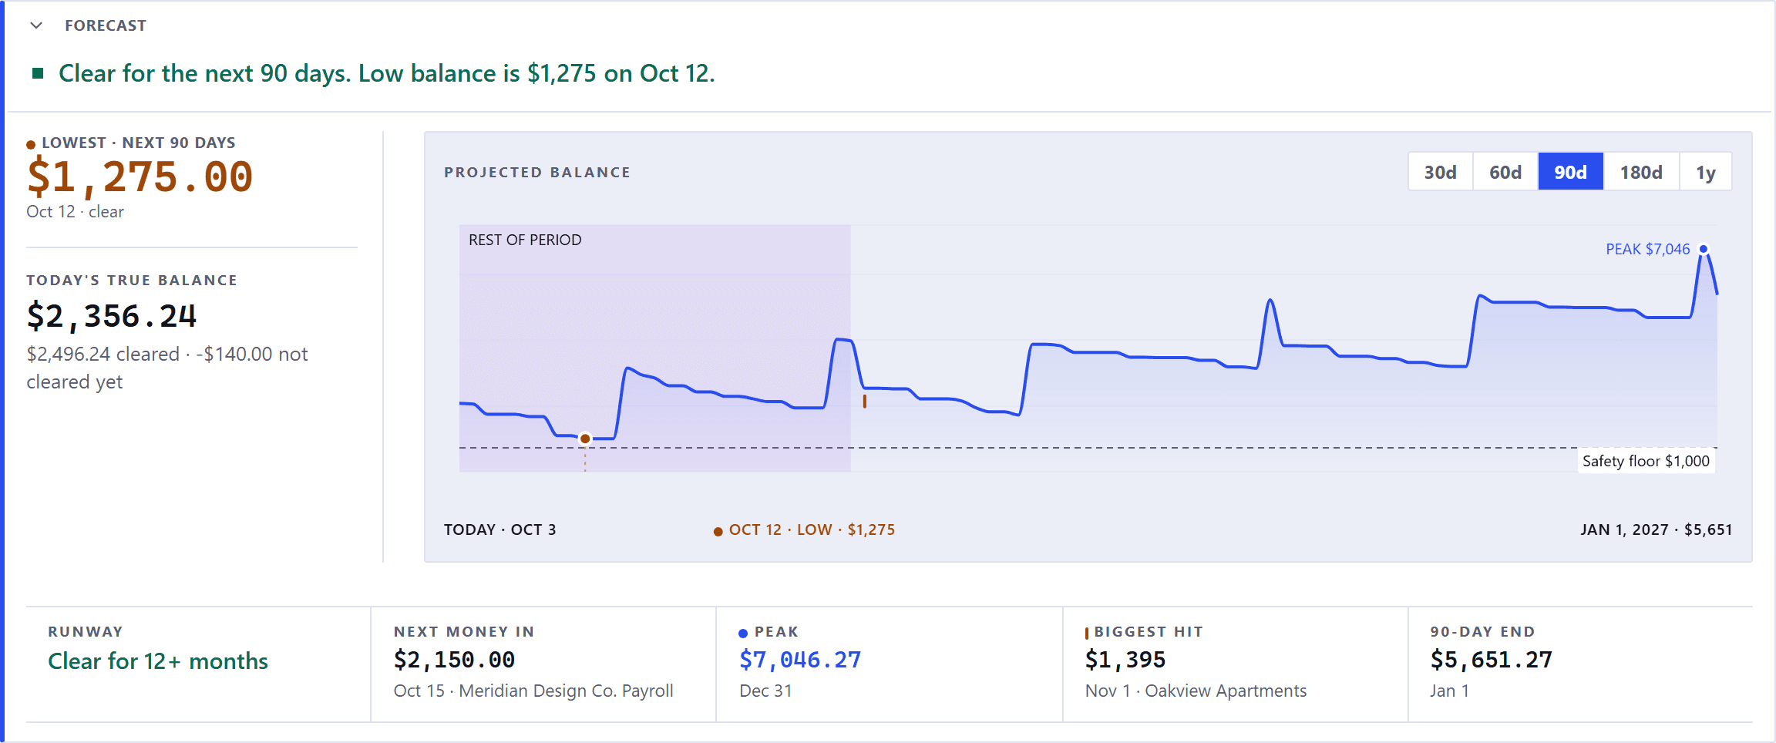This screenshot has width=1776, height=743.
Task: Click the low-balance dot on the chart line
Action: (x=585, y=439)
